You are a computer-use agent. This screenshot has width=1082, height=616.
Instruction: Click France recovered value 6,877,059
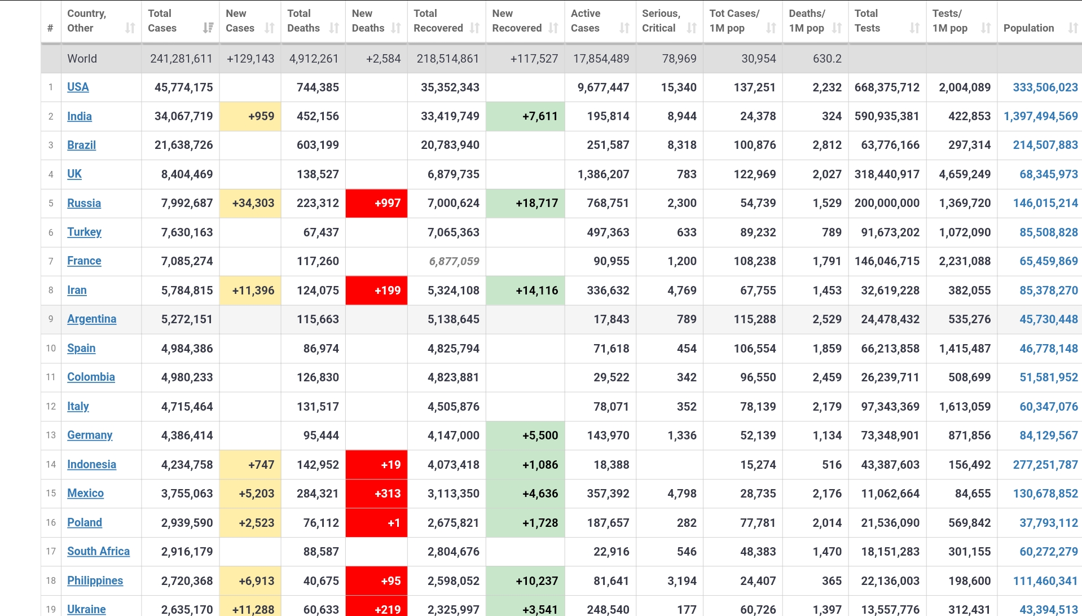click(x=454, y=261)
